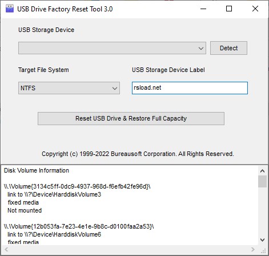Click the vertical scrollbar thumb in log panel
The height and width of the screenshot is (256, 269).
pos(262,182)
